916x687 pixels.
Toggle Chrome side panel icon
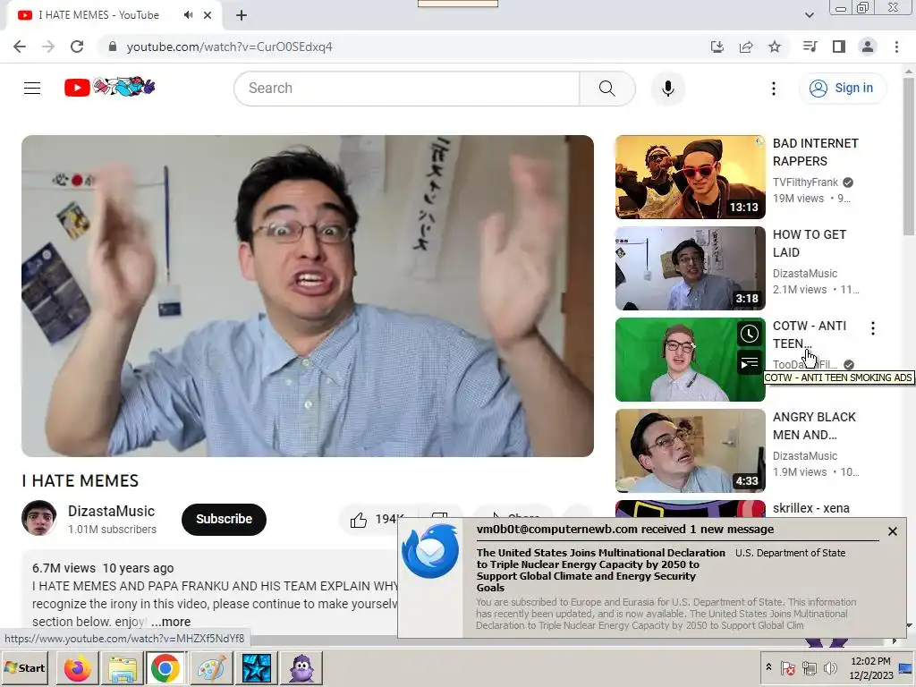[839, 47]
